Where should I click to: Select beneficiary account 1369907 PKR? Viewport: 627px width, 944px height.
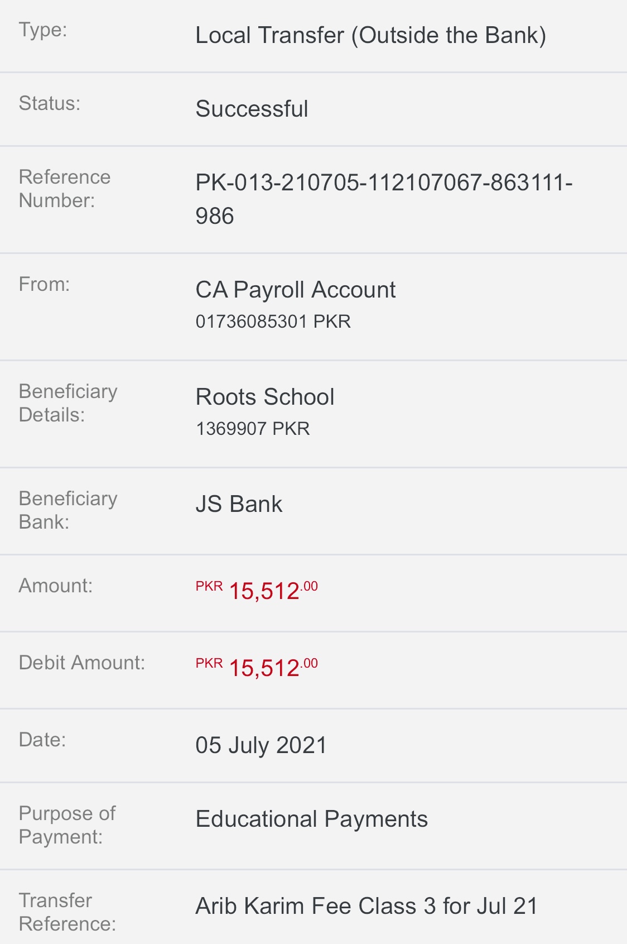coord(253,429)
